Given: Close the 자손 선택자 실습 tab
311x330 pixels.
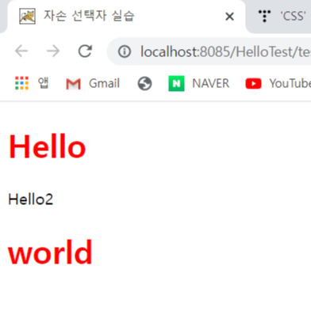Looking at the screenshot, I should tap(229, 17).
